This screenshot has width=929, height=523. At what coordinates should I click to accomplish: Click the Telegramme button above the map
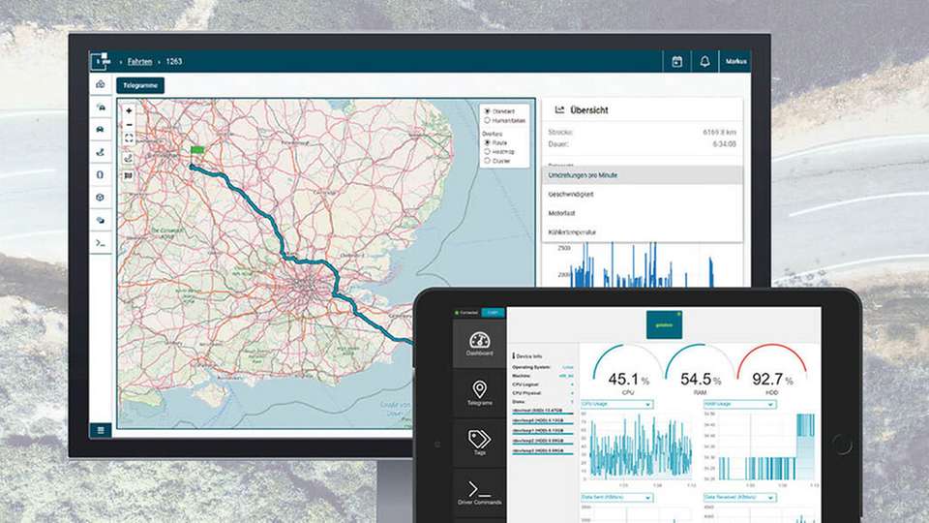pos(140,85)
